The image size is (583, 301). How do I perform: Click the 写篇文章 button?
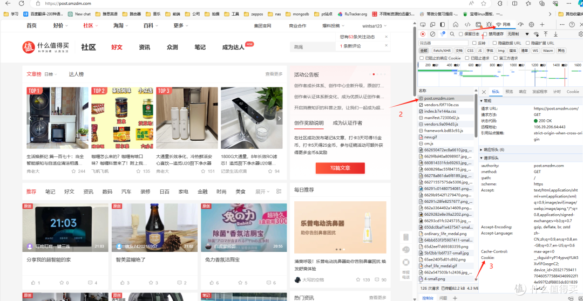tap(340, 168)
